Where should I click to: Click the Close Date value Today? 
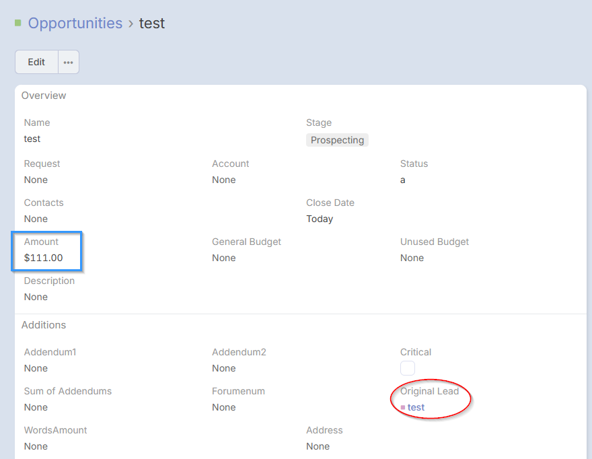(x=320, y=219)
